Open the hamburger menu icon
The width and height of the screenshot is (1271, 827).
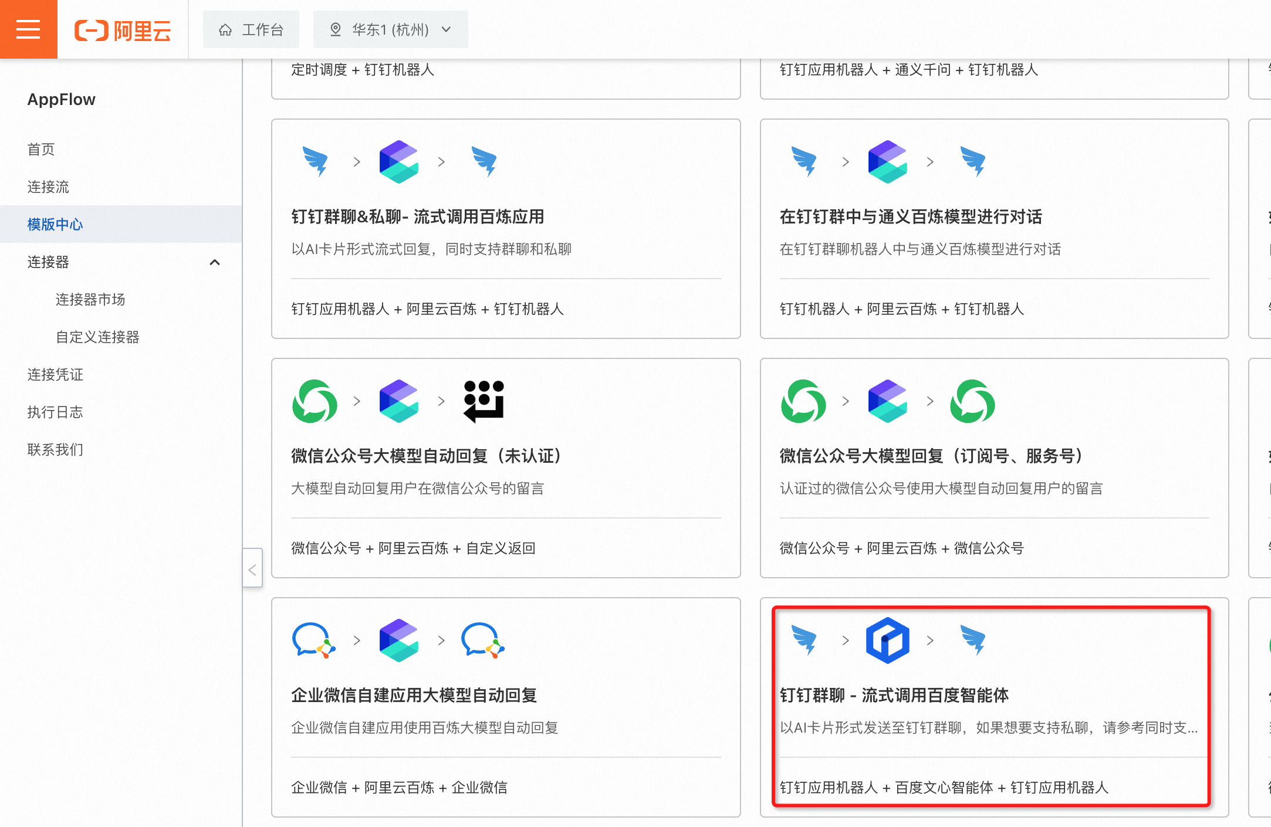tap(28, 29)
